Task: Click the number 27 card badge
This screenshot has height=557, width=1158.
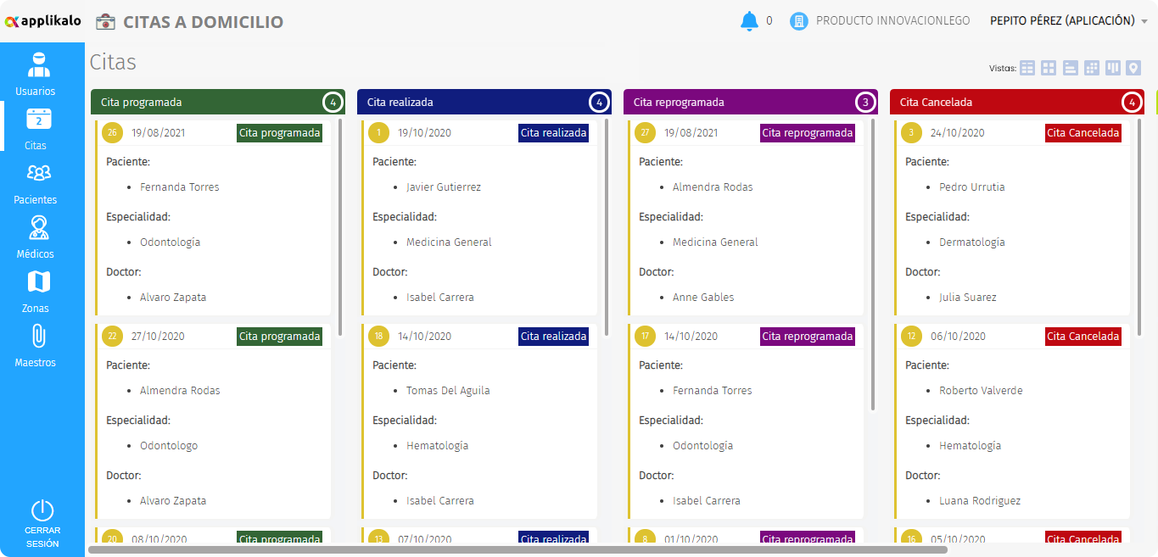Action: (645, 133)
